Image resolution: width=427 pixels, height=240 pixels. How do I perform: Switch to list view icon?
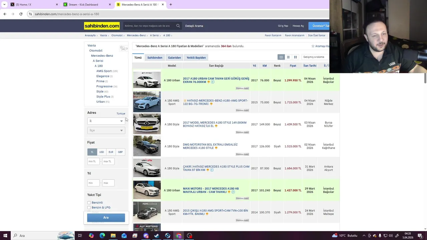pos(288,57)
